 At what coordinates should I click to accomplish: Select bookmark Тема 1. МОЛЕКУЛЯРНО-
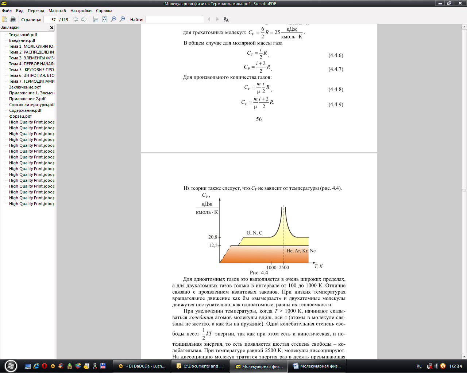click(31, 46)
